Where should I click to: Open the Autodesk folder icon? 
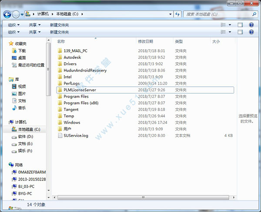[x=60, y=57]
